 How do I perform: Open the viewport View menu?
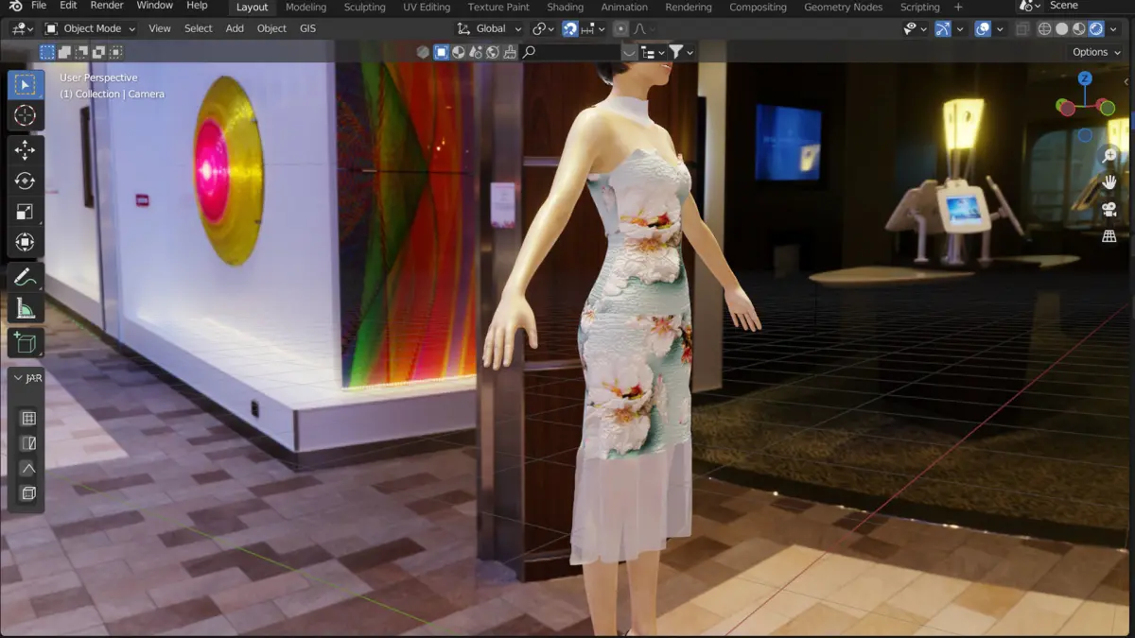(160, 28)
